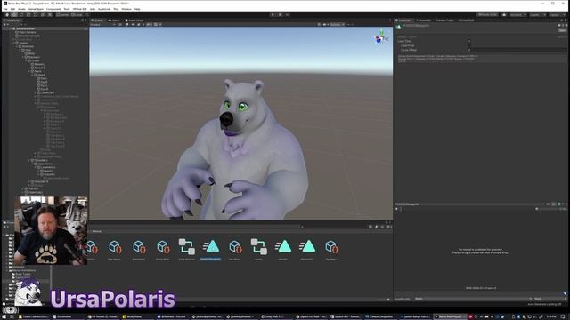Click the Play button to enter play mode
This screenshot has height=320, width=570.
[273, 15]
